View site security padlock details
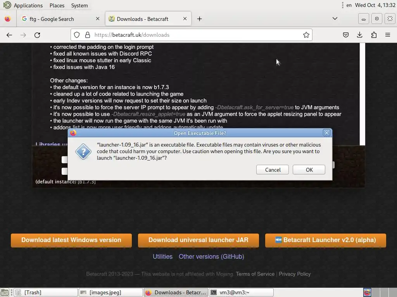The width and height of the screenshot is (397, 297). [88, 35]
